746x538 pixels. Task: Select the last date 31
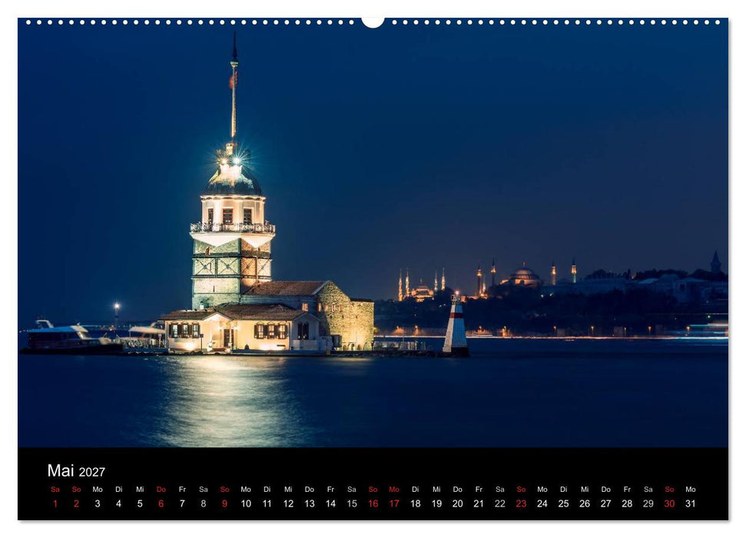pos(691,503)
